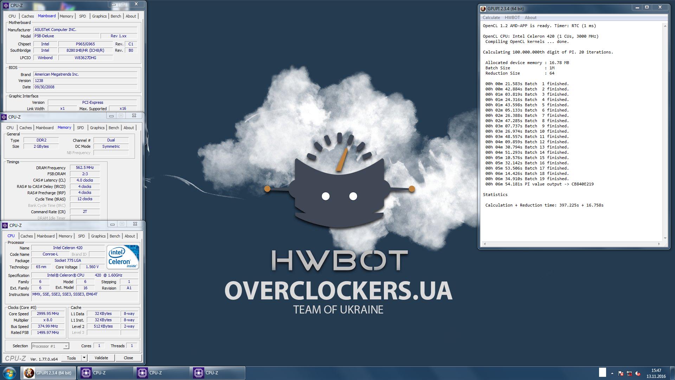Screen dimensions: 675x380
Task: Open About tab in CPU window
Action: (130, 236)
